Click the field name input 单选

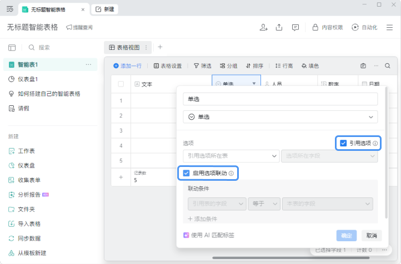(x=280, y=99)
